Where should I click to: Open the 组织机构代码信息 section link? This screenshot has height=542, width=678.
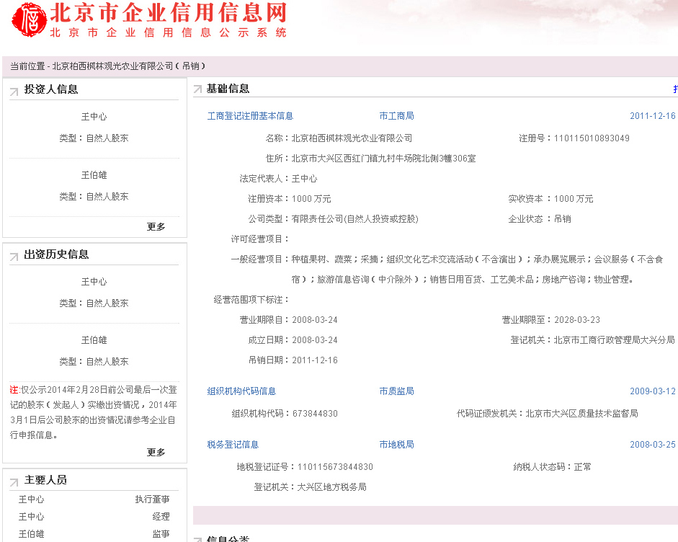tap(241, 391)
